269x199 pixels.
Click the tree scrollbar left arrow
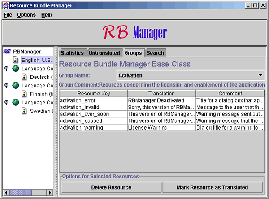click(6, 192)
